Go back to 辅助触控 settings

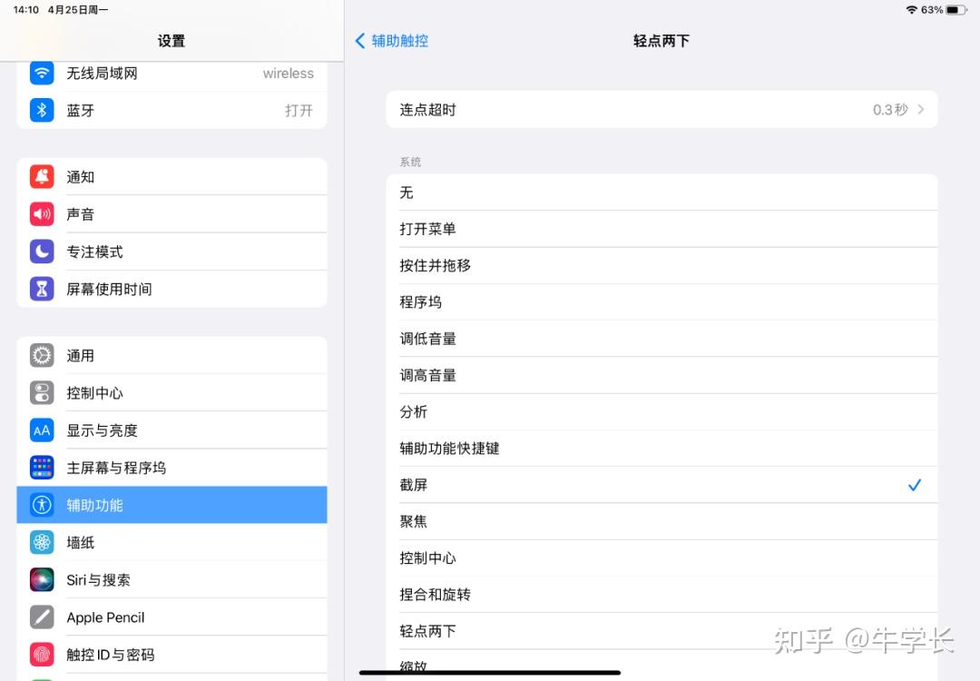coord(390,41)
